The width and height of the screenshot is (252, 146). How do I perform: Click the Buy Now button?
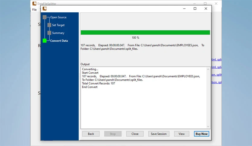tap(202, 134)
